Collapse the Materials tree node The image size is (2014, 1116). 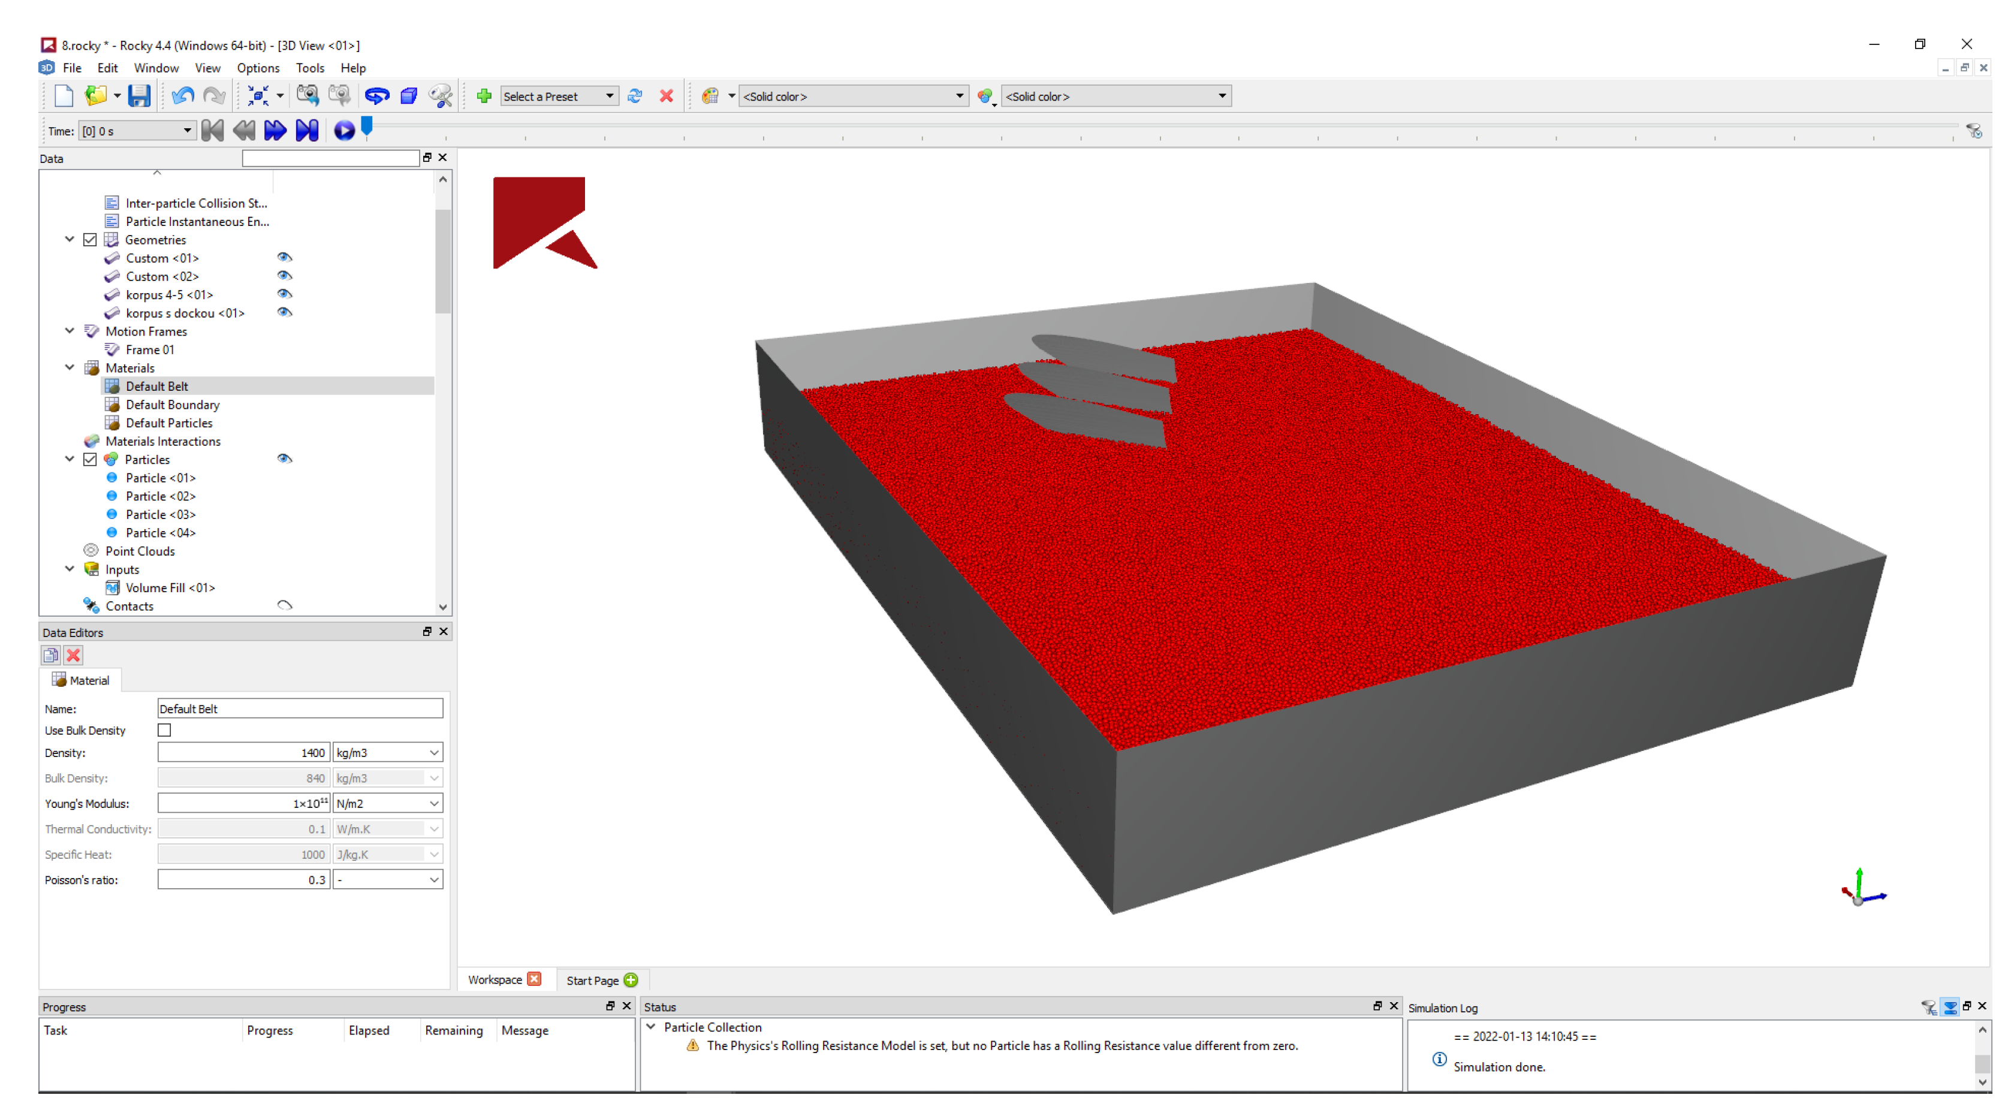pos(70,367)
